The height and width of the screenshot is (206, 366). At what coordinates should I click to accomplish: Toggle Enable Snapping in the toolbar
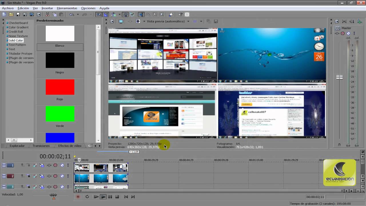(99, 14)
